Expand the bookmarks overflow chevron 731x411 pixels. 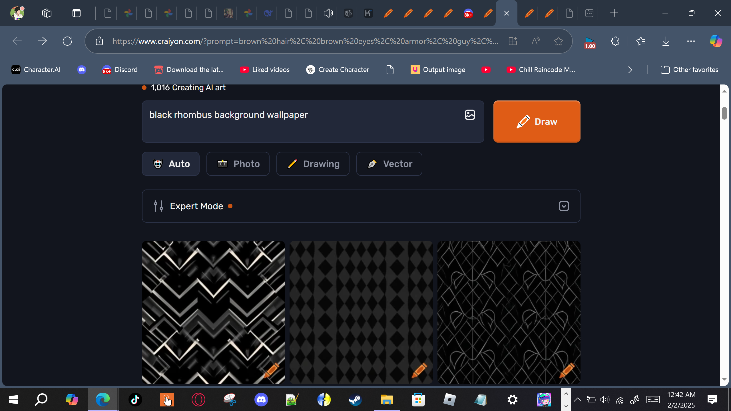(630, 70)
